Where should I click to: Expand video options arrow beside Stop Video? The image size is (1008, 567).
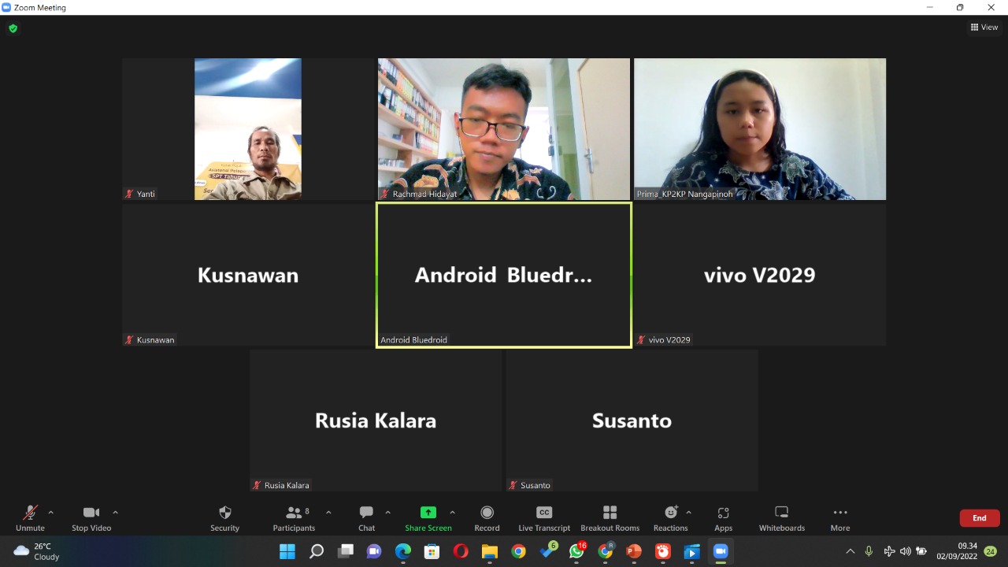[x=115, y=513]
